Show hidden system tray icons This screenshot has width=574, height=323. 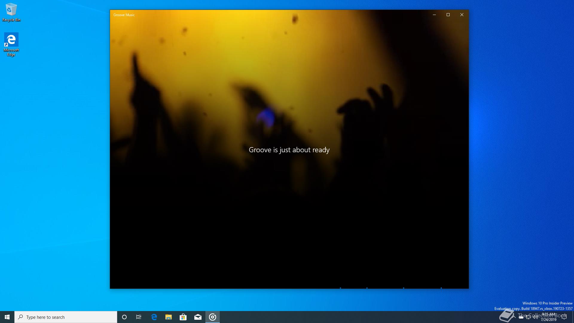(514, 317)
